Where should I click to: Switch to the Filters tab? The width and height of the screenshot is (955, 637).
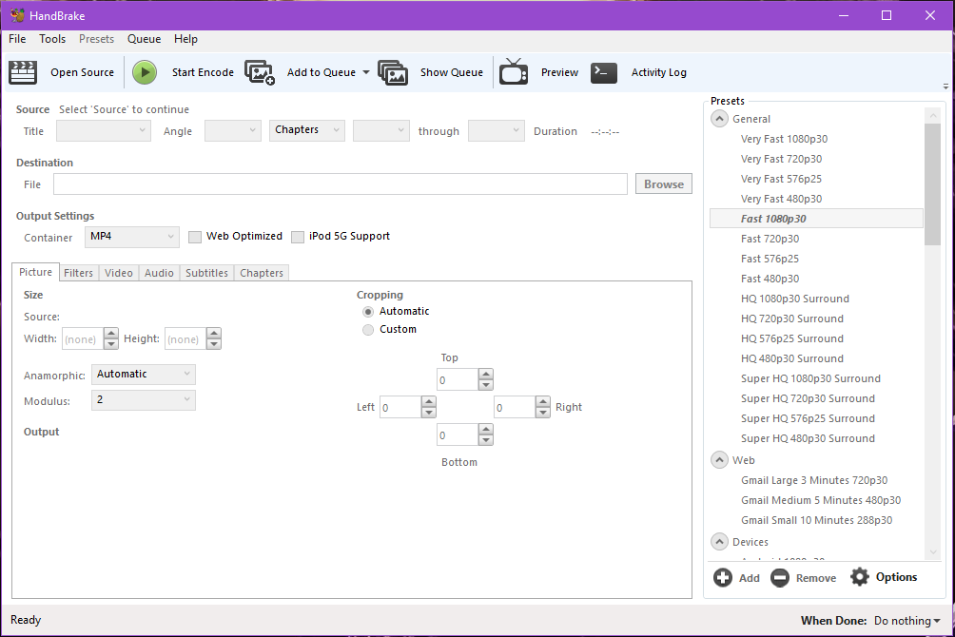(78, 273)
